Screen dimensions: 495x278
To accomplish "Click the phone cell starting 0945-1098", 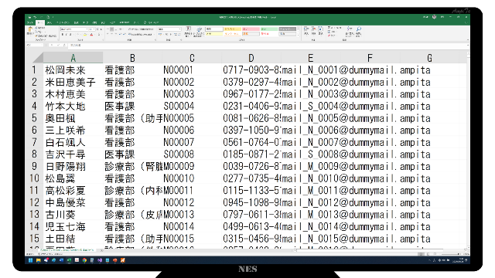I will tap(251, 202).
